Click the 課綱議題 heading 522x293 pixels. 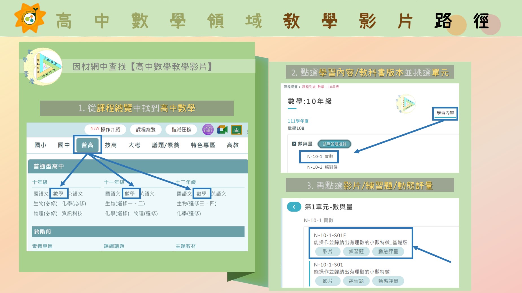click(x=114, y=246)
